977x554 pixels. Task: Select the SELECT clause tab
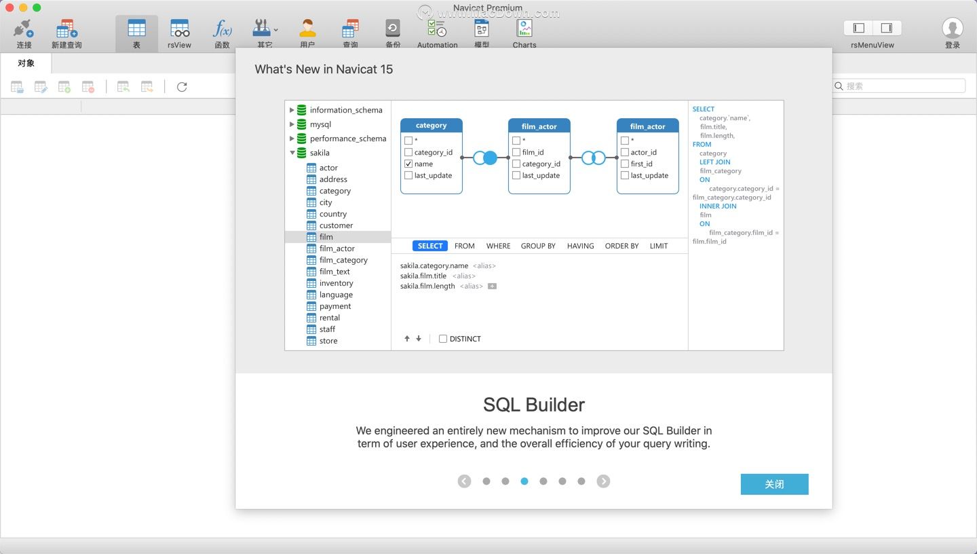pos(430,246)
